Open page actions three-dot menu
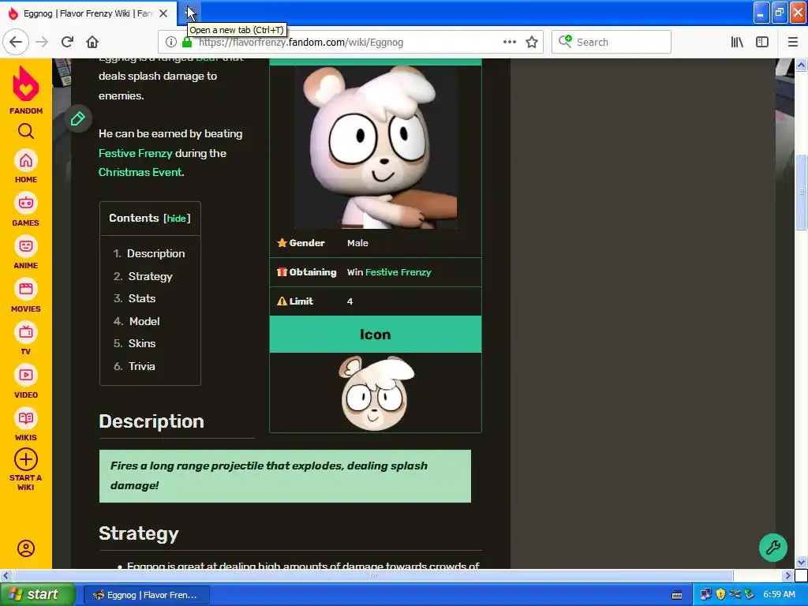The image size is (808, 606). (x=509, y=43)
